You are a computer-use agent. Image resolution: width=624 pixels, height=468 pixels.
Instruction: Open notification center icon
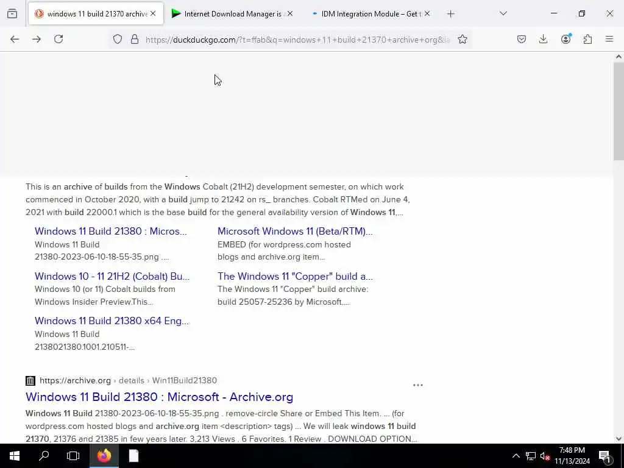[x=605, y=456]
